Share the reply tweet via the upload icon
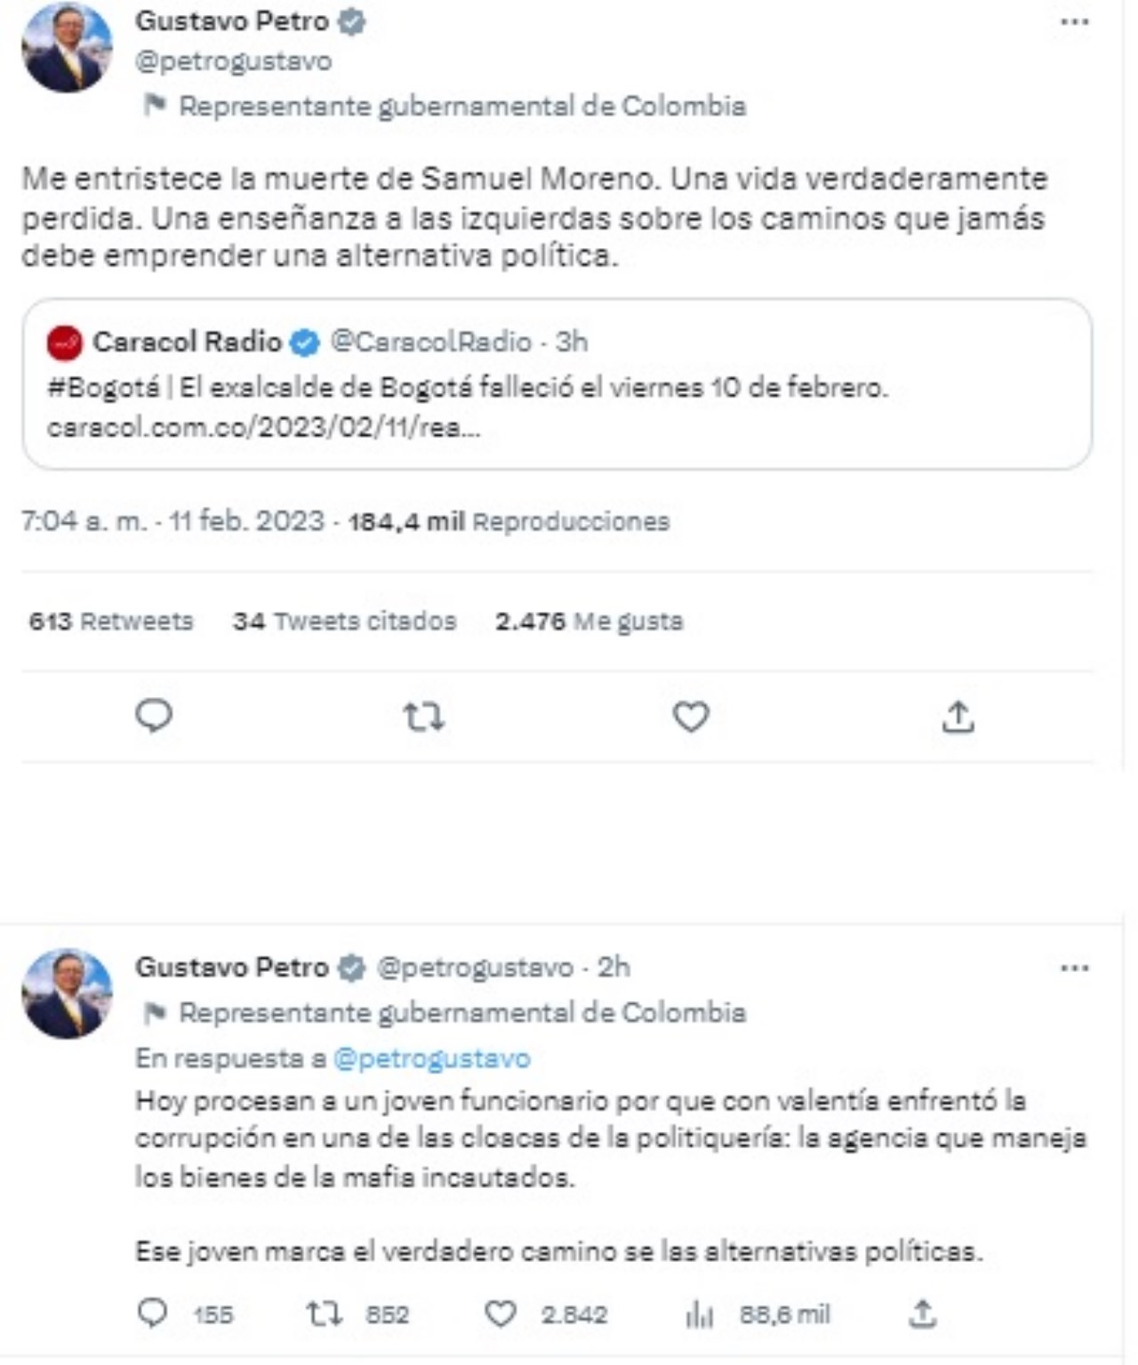 pos(923,1313)
